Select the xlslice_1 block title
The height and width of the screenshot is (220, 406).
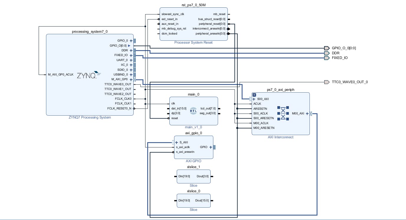coord(194,167)
